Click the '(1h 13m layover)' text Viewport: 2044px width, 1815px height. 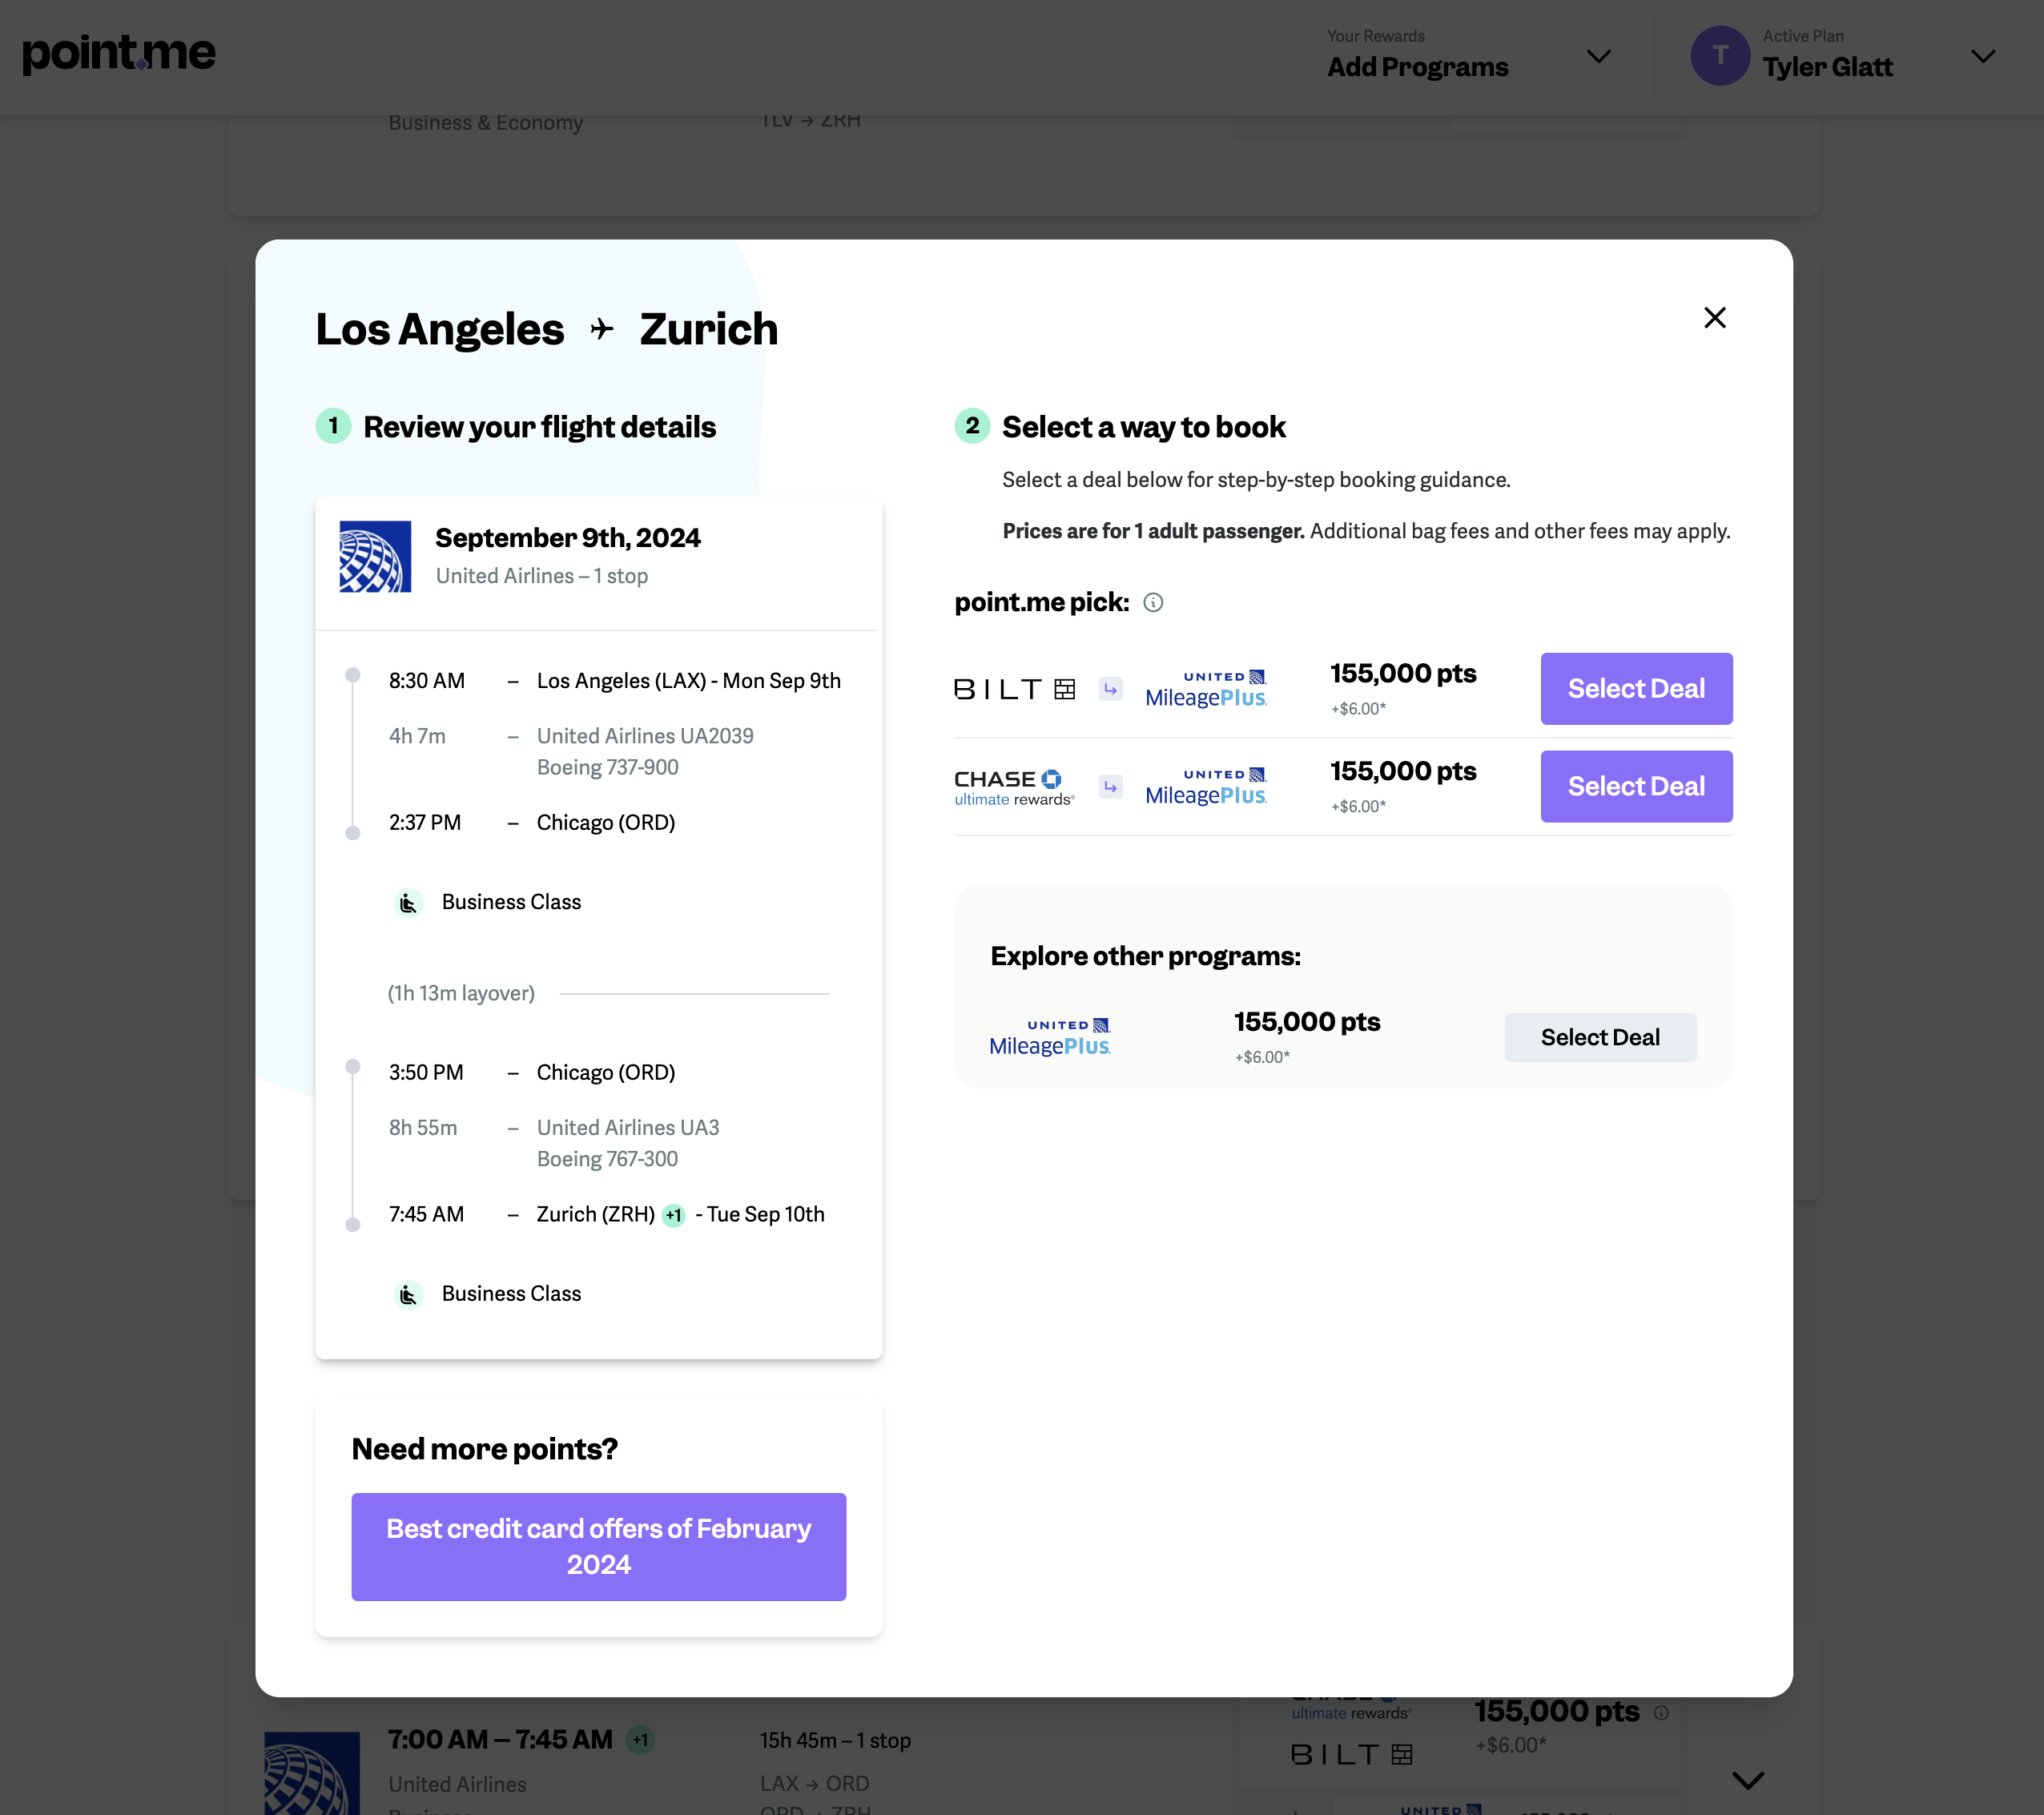coord(461,993)
